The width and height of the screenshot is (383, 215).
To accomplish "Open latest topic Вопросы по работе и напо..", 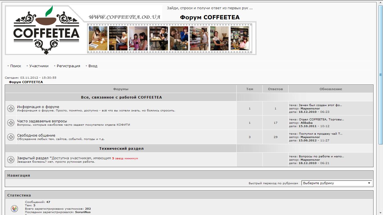I will coord(321,156).
